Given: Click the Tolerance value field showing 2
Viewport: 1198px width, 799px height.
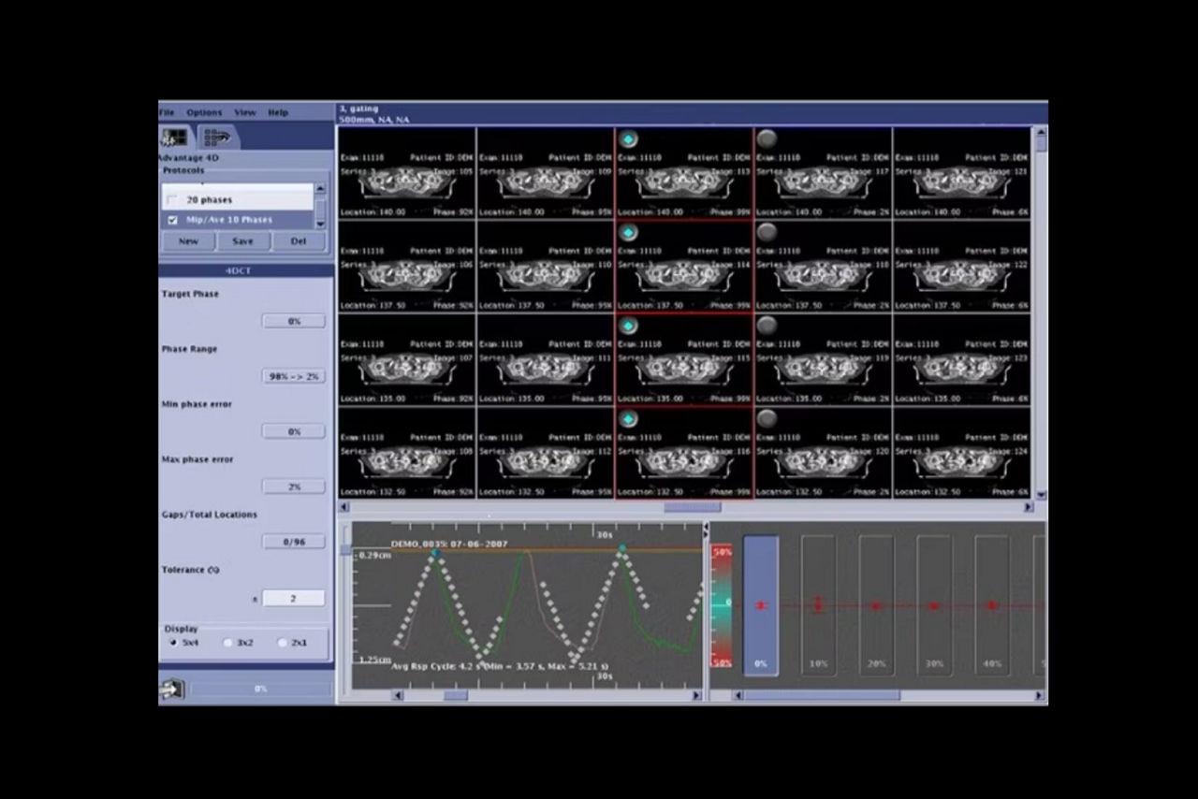Looking at the screenshot, I should point(294,597).
